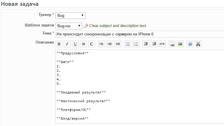Open the Шаблон задачи dropdown showing Bug-rus

click(69, 26)
